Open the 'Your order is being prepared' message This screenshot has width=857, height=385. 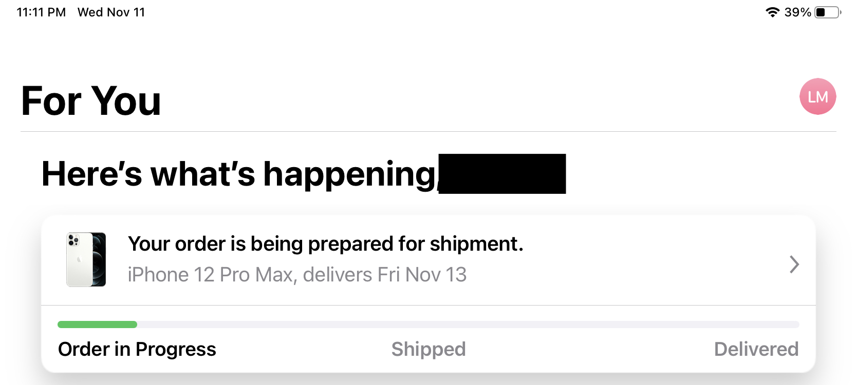325,244
